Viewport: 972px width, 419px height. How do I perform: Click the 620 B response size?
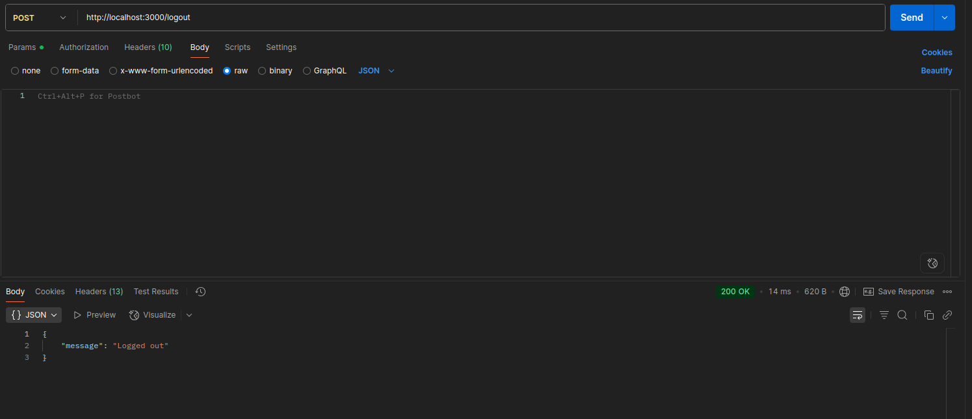point(815,292)
